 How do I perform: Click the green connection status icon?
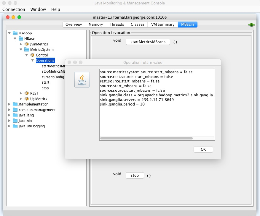tap(251, 25)
